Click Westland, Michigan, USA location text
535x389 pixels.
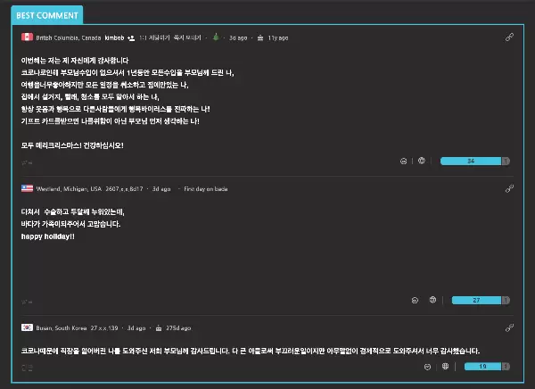pyautogui.click(x=69, y=189)
